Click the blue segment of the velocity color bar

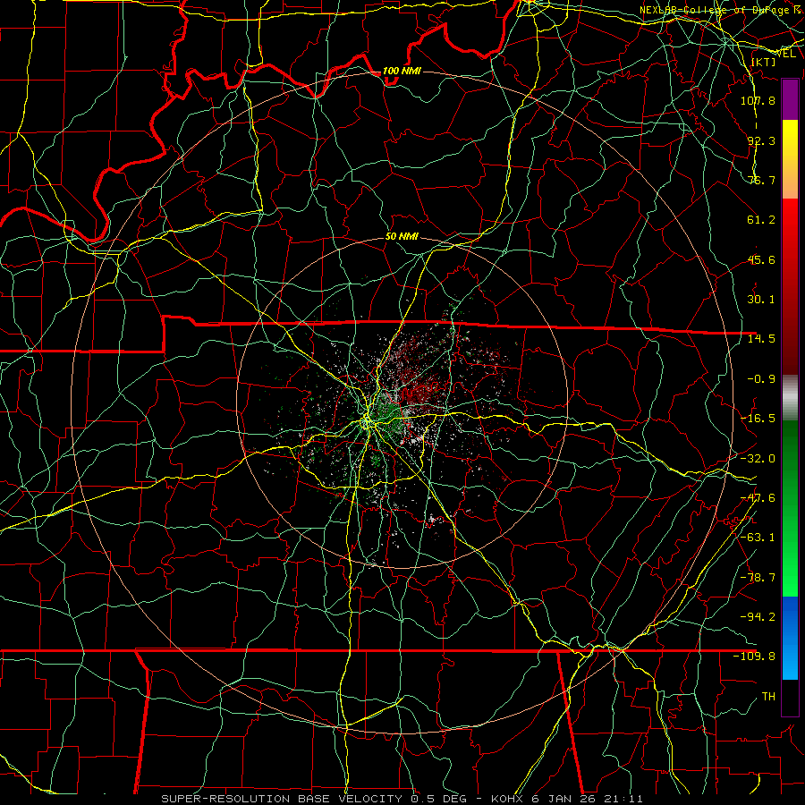[x=790, y=638]
